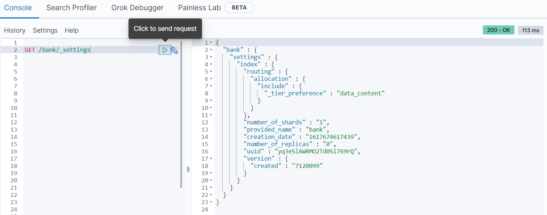Collapse the "routing" block fold arrow
The height and width of the screenshot is (215, 547).
(211, 72)
